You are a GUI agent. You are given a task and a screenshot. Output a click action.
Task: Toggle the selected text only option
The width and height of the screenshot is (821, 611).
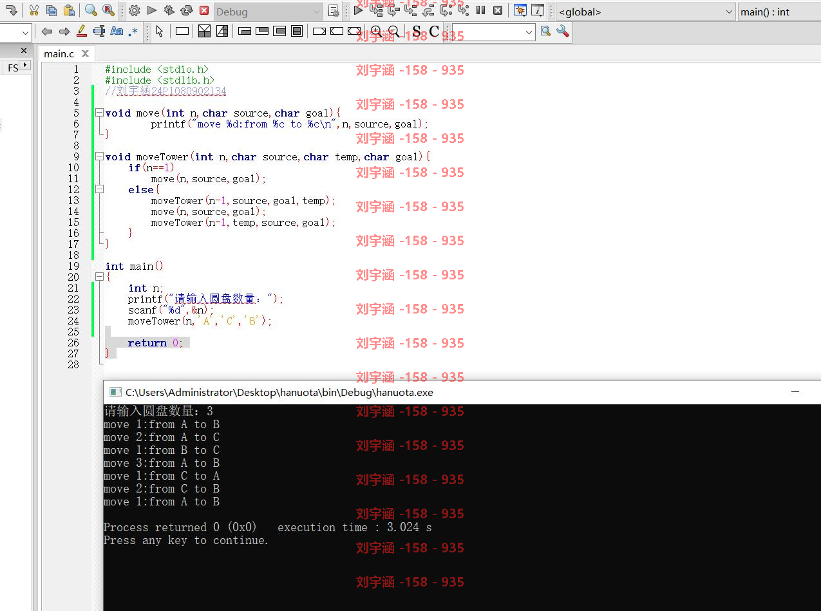[x=99, y=31]
